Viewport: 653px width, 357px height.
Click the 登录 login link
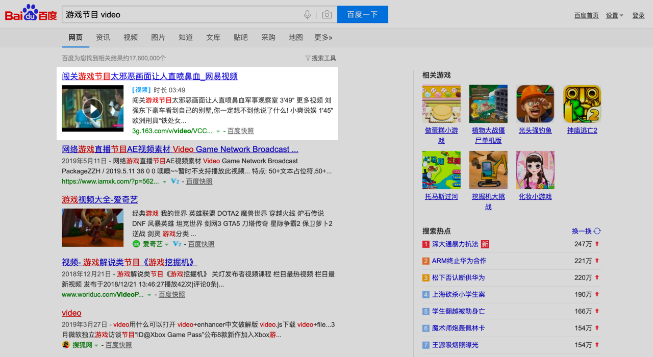(x=639, y=15)
